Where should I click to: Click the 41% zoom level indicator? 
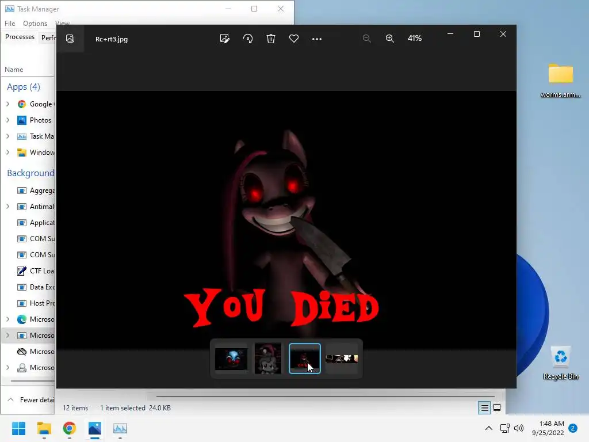coord(415,39)
